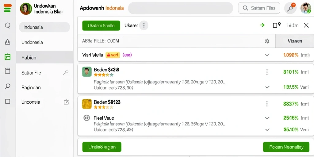Expand Ualoan cets 723, 304 chevron
Image resolution: width=314 pixels, height=157 pixels.
pos(267,87)
